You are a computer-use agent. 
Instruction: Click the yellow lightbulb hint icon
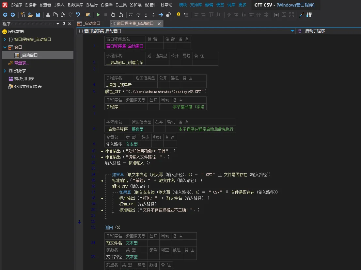click(x=178, y=15)
